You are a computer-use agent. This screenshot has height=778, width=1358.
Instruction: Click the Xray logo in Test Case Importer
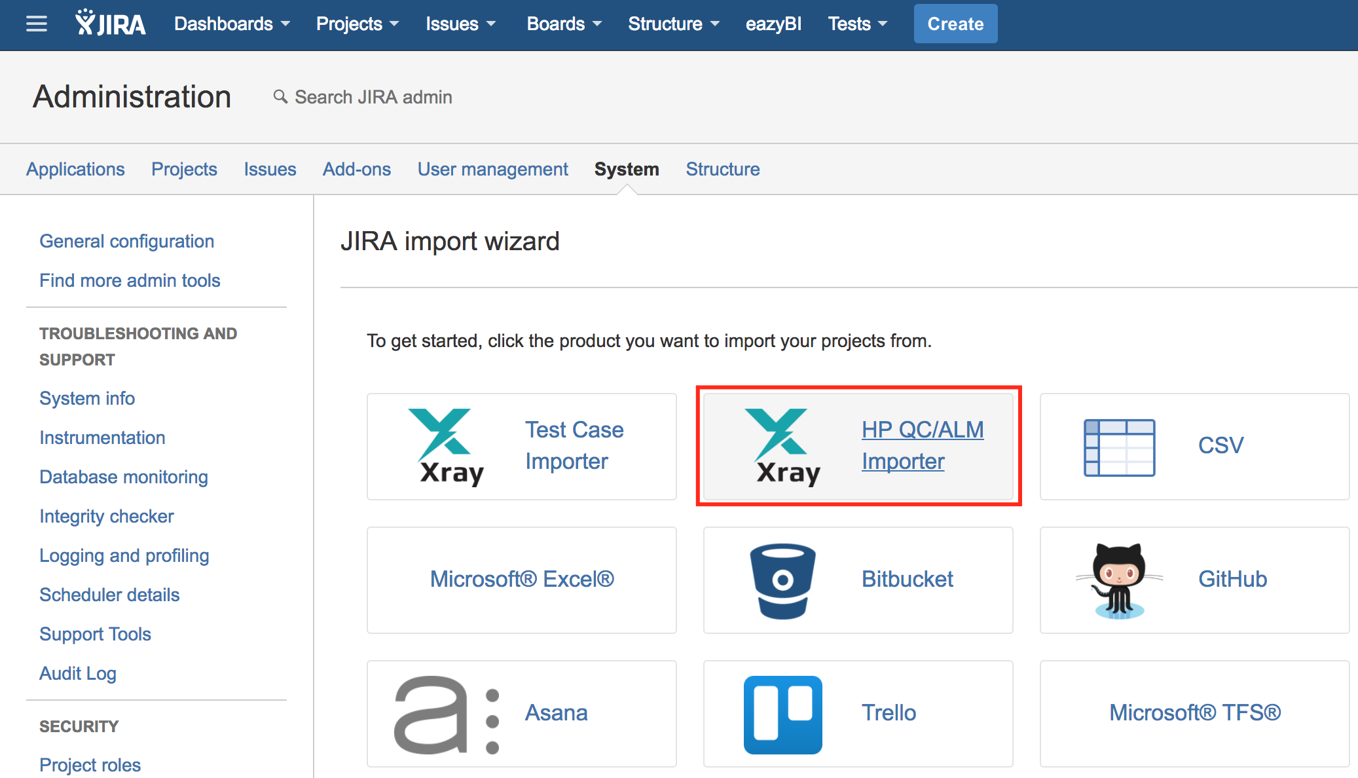447,447
